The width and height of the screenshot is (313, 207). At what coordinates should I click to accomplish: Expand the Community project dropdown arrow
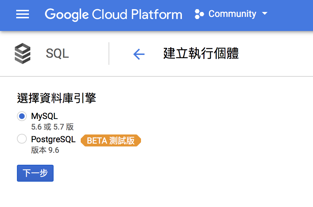(264, 14)
